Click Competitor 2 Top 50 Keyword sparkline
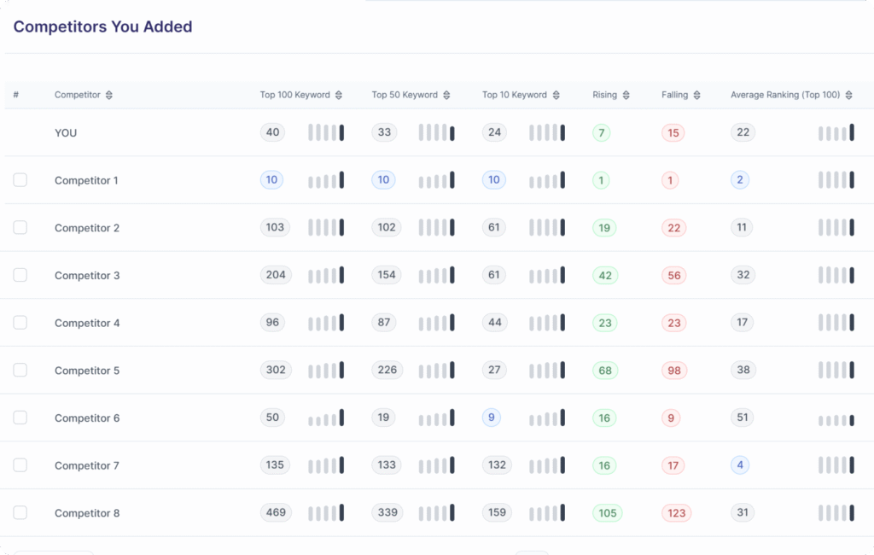The width and height of the screenshot is (874, 555). tap(436, 228)
